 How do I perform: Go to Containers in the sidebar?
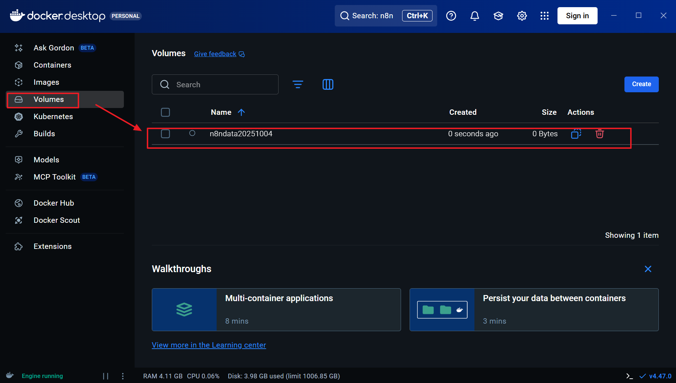click(52, 65)
